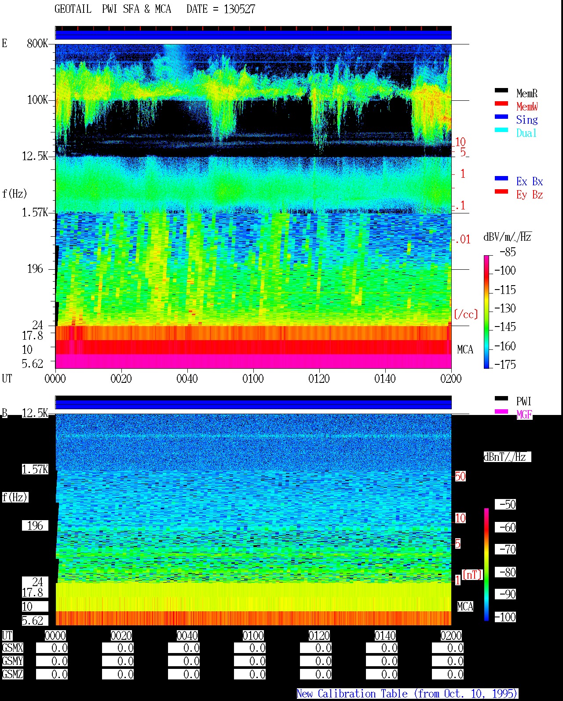Click the blue mode bar above the B panel

[253, 404]
